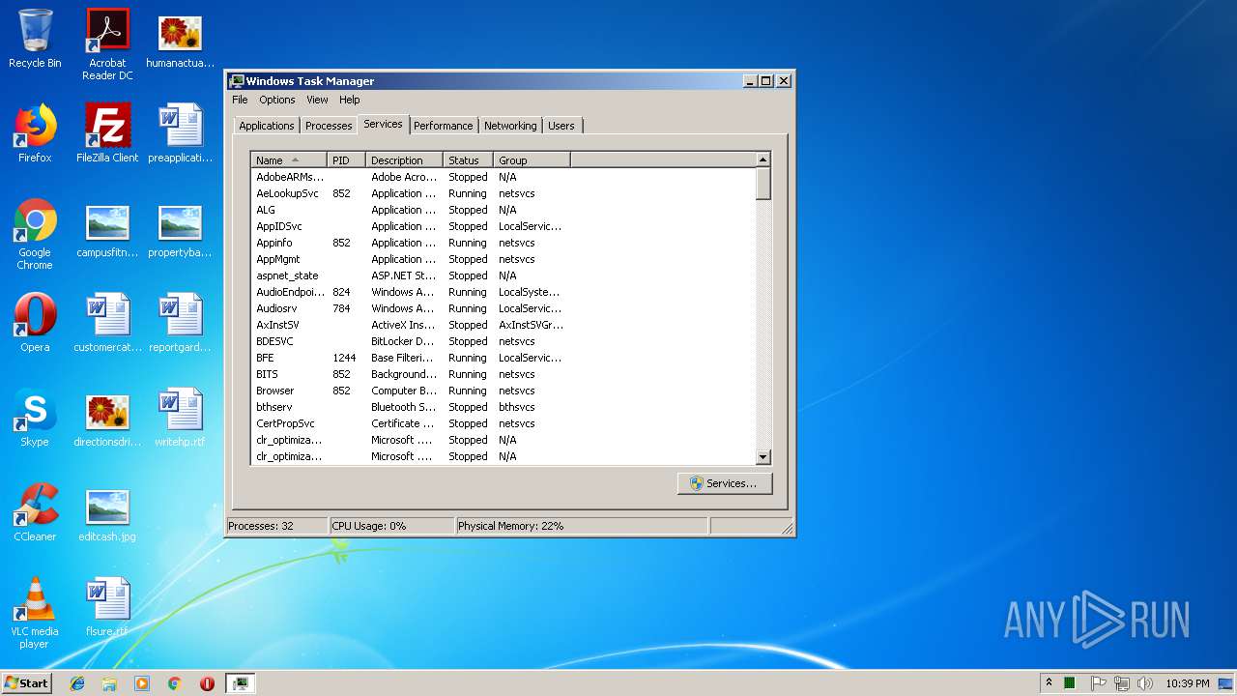Select the BFE service row
Image resolution: width=1237 pixels, height=696 pixels.
(503, 358)
